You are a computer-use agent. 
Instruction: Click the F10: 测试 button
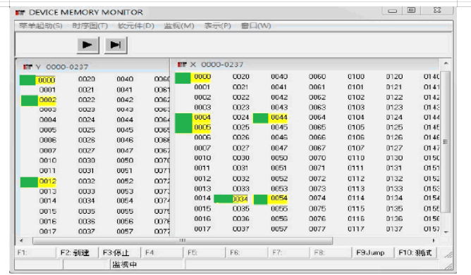click(415, 252)
